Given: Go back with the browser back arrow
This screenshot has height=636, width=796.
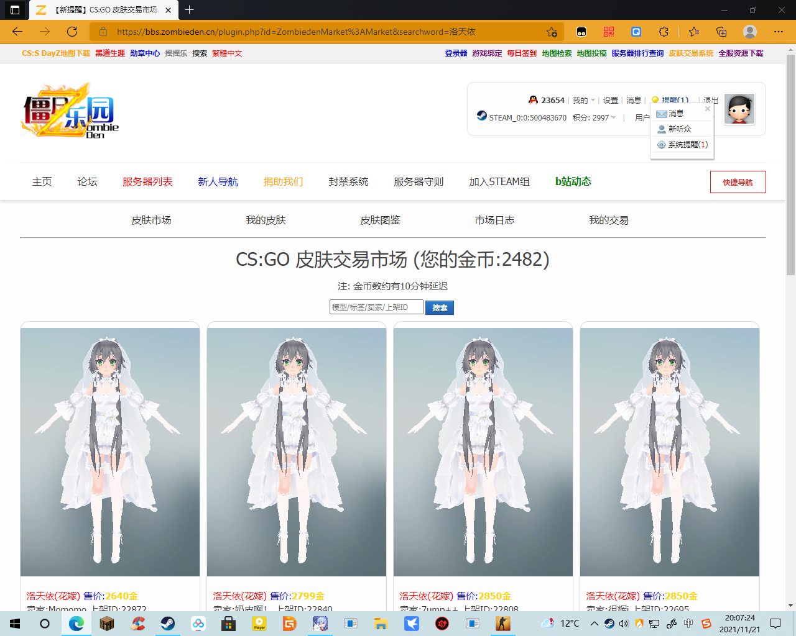Looking at the screenshot, I should coord(17,32).
